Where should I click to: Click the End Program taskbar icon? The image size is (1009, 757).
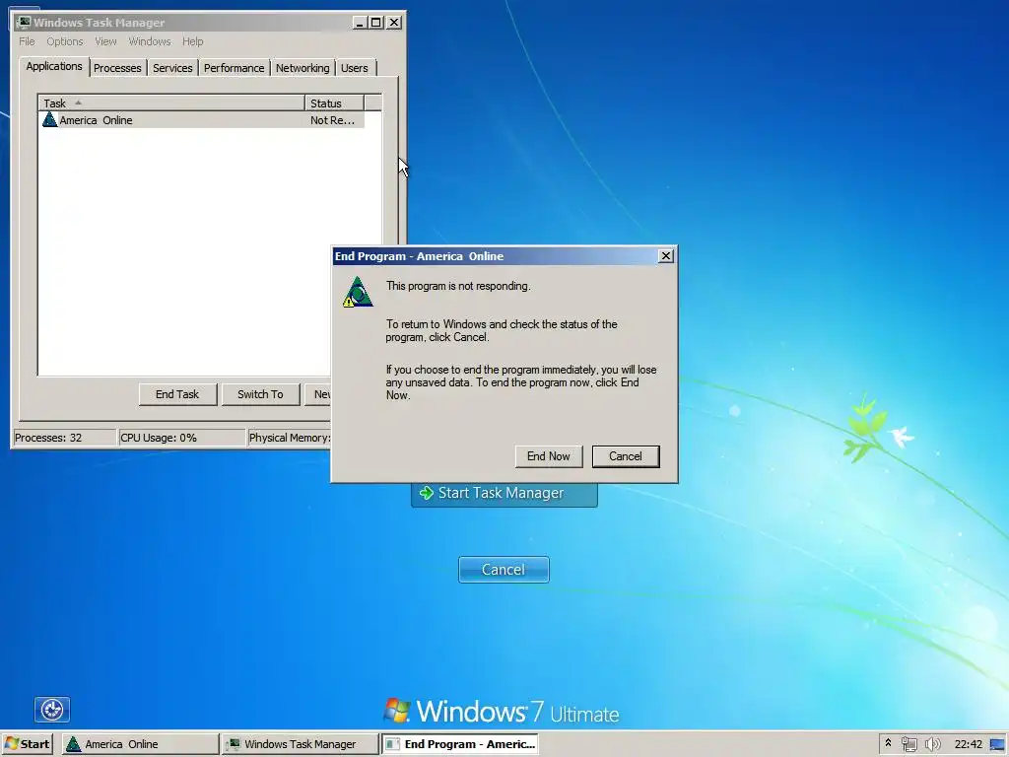(392, 744)
